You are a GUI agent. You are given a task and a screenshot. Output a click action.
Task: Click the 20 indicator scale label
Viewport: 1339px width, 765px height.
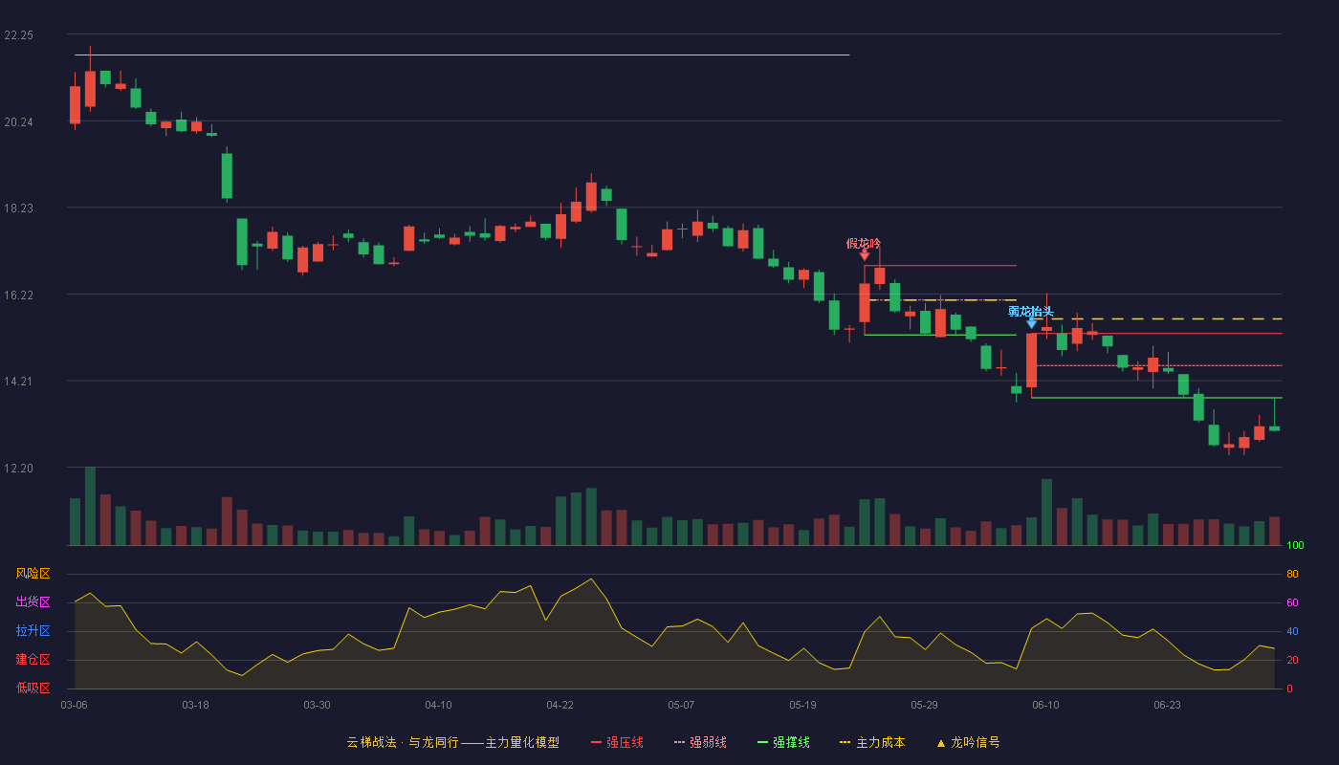coord(1292,660)
